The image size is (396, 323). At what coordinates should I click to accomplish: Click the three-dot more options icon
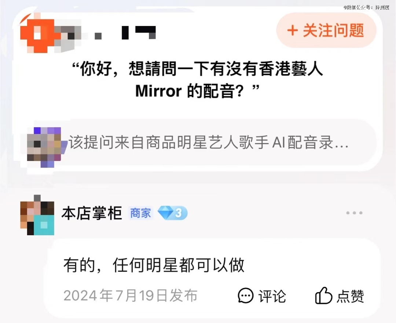(354, 213)
